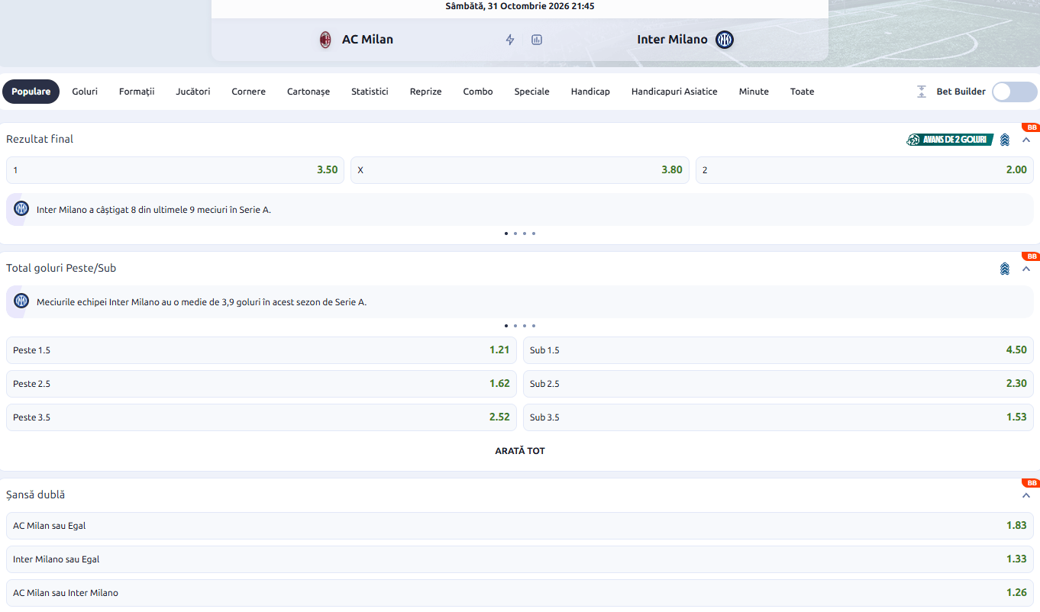This screenshot has height=612, width=1040.
Task: Select AC Milan sau Egal 1.83
Action: 520,526
